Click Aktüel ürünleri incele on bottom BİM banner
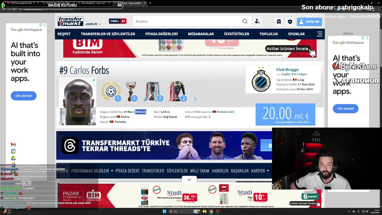The image size is (382, 215). tap(303, 203)
